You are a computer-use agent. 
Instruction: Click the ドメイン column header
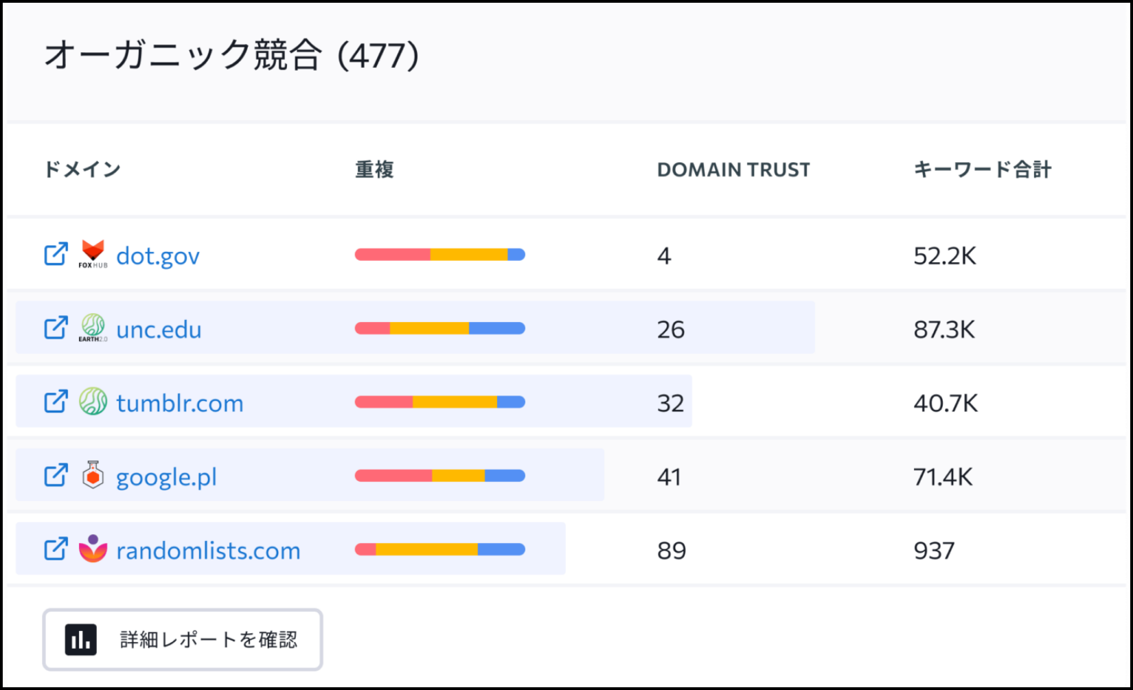[82, 170]
